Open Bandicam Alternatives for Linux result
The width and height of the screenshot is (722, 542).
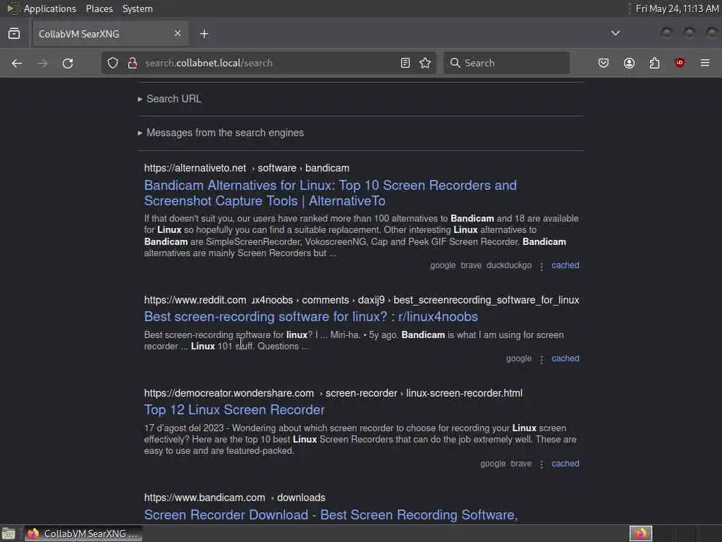[x=330, y=193]
